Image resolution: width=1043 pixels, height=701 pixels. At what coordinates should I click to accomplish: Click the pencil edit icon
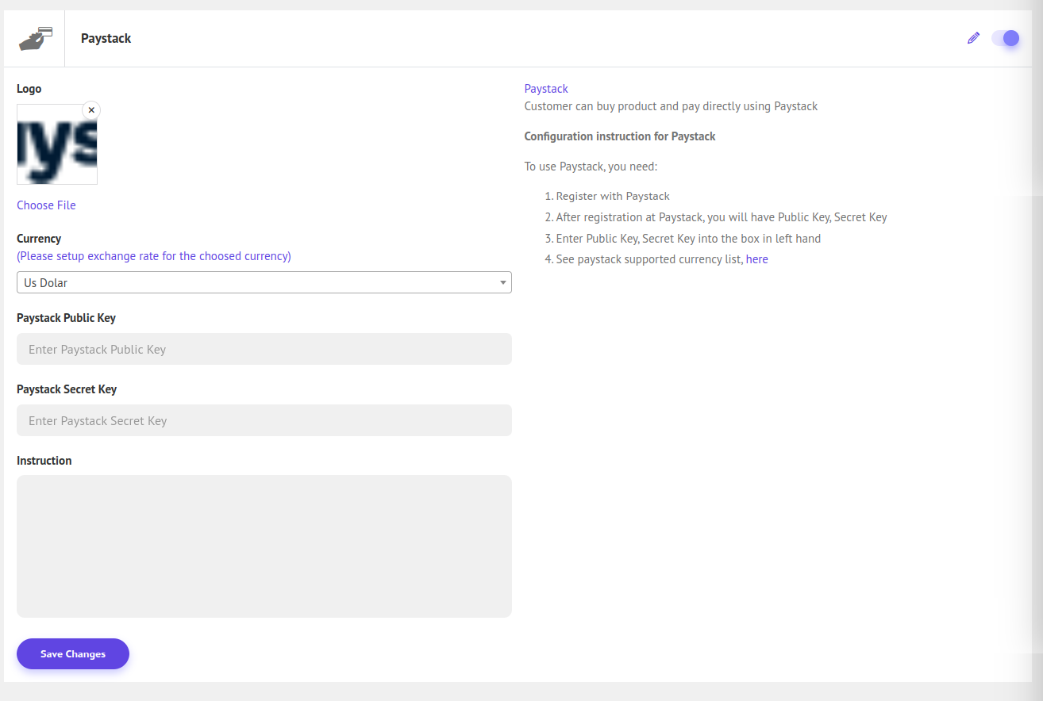[973, 38]
